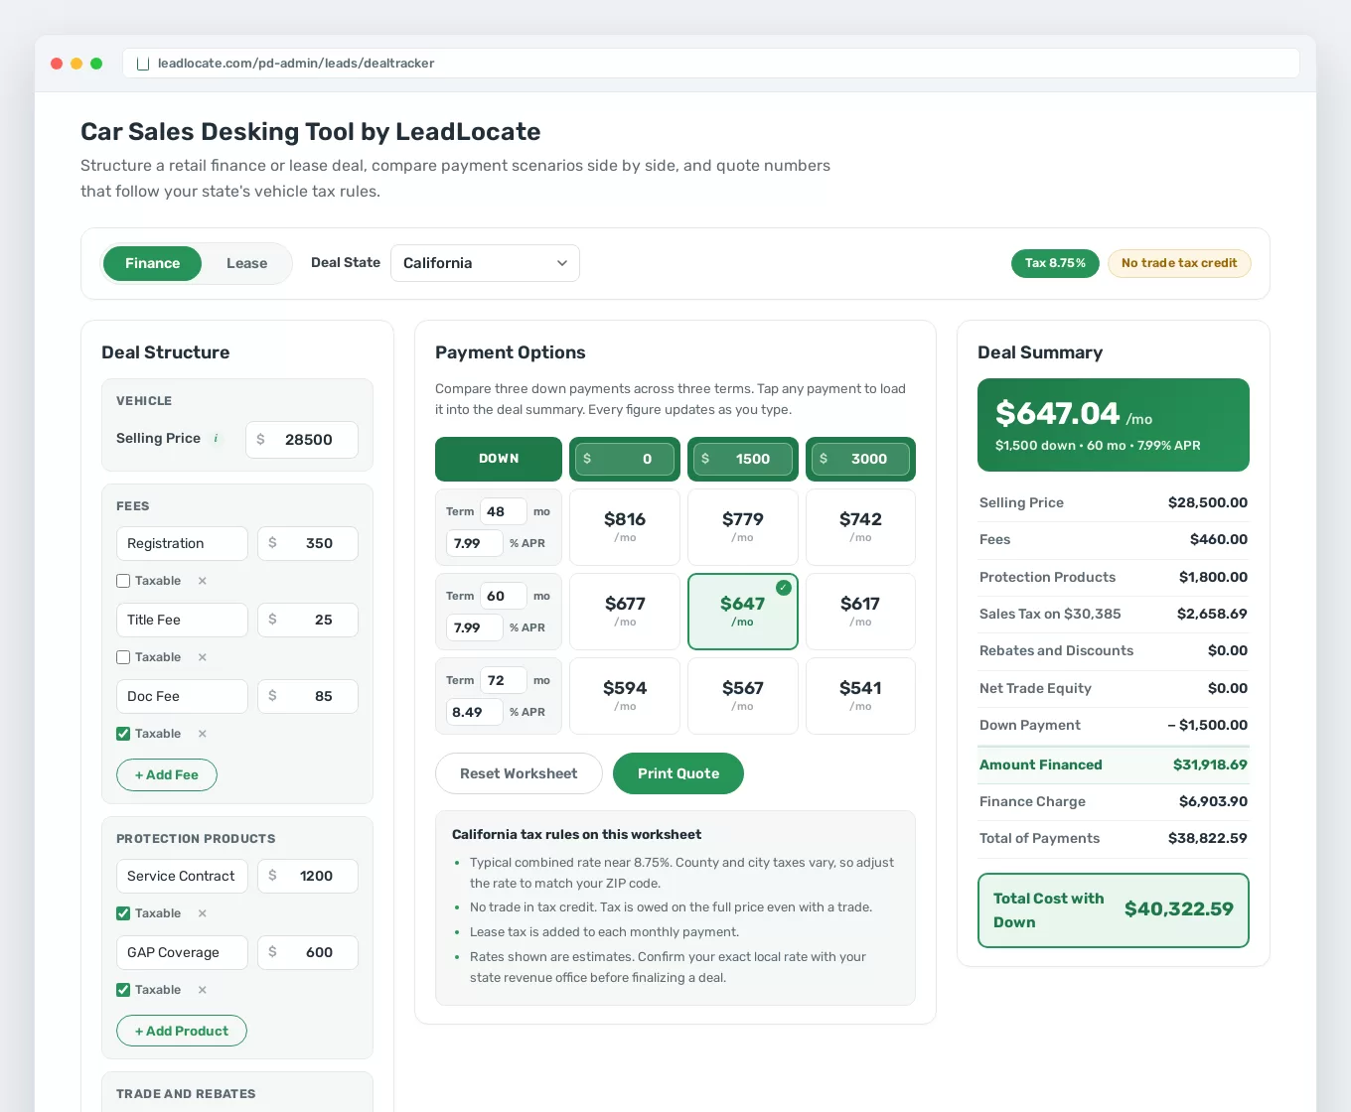1351x1112 pixels.
Task: Click the Title Fee name field
Action: 182,620
